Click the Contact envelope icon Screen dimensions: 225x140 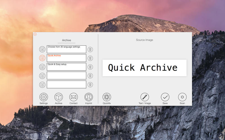73,97
